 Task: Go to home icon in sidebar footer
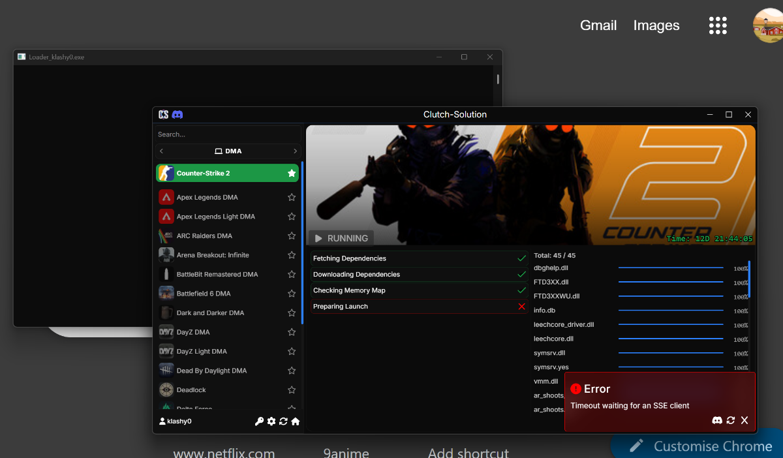pyautogui.click(x=296, y=421)
